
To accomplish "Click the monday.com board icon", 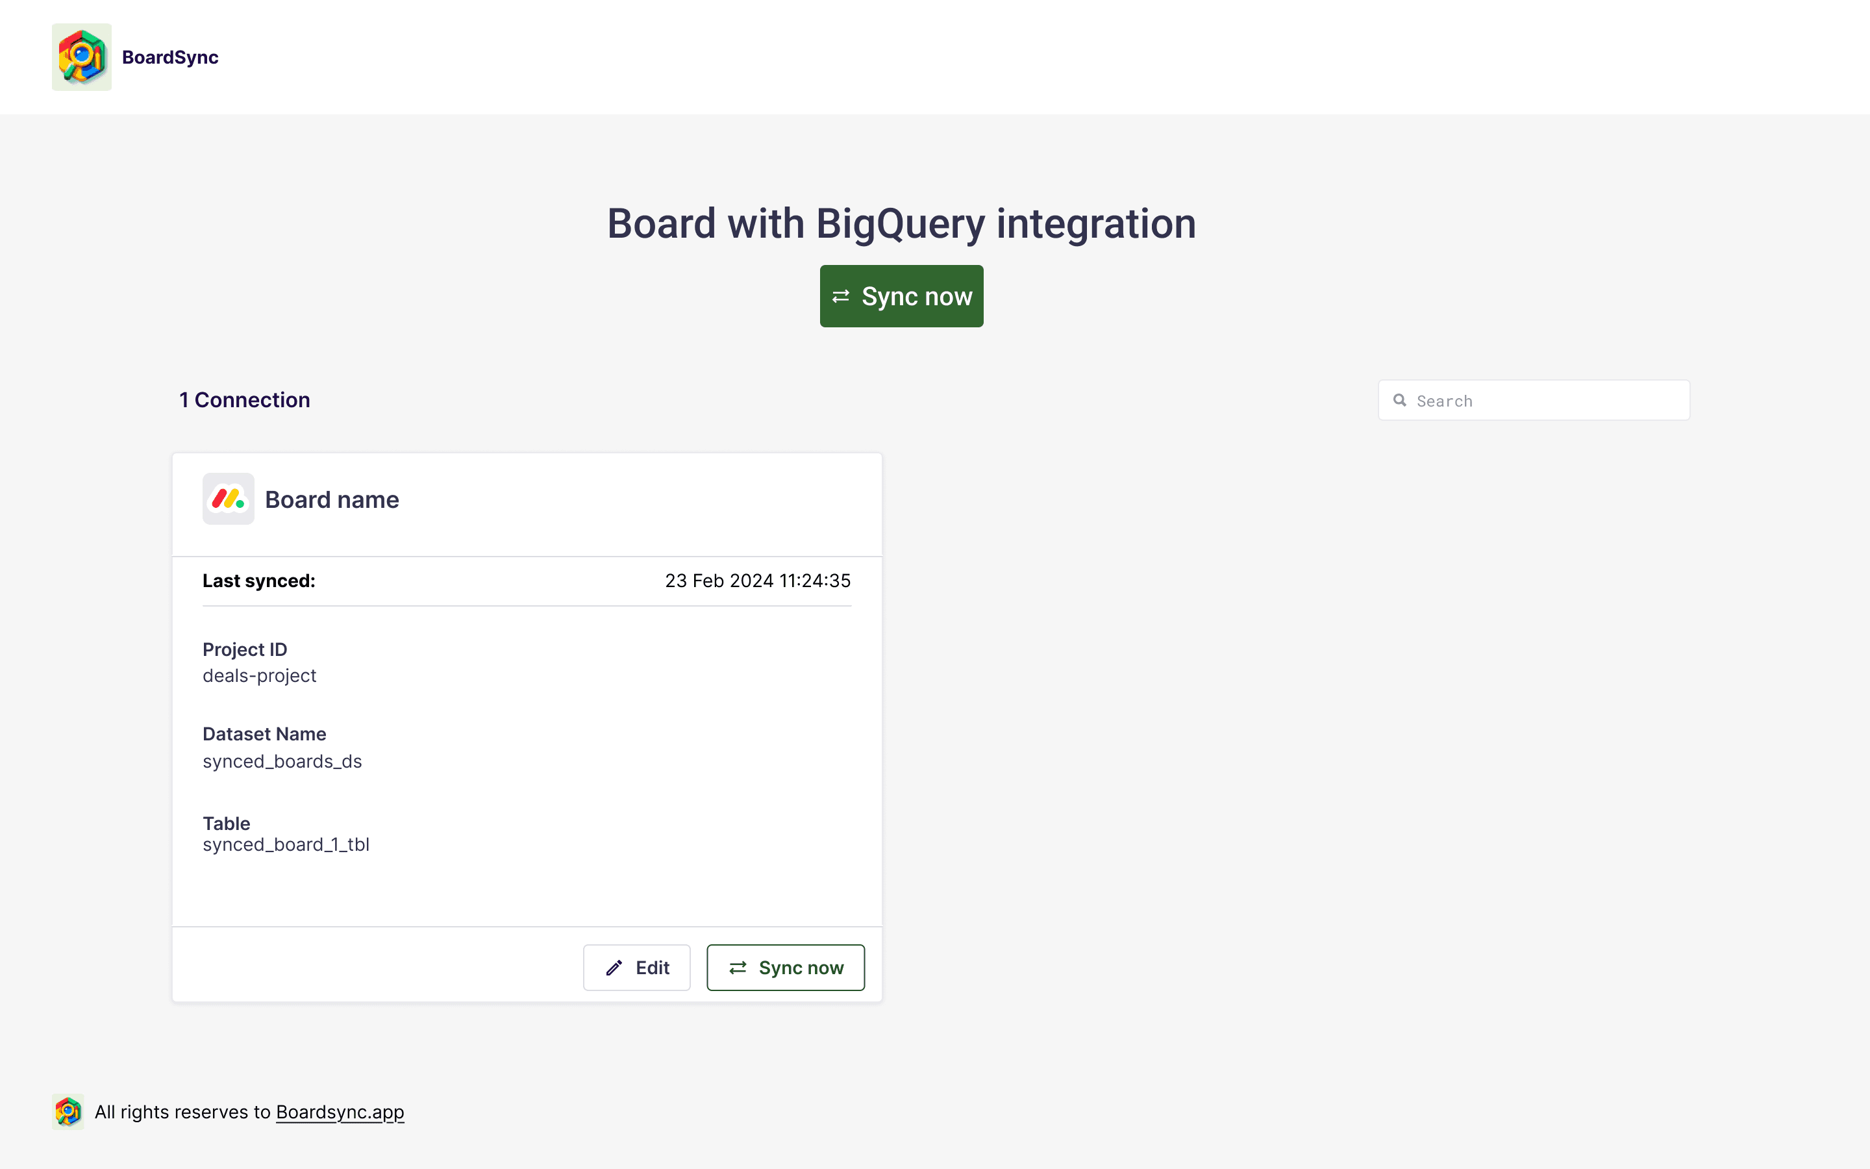I will click(228, 499).
